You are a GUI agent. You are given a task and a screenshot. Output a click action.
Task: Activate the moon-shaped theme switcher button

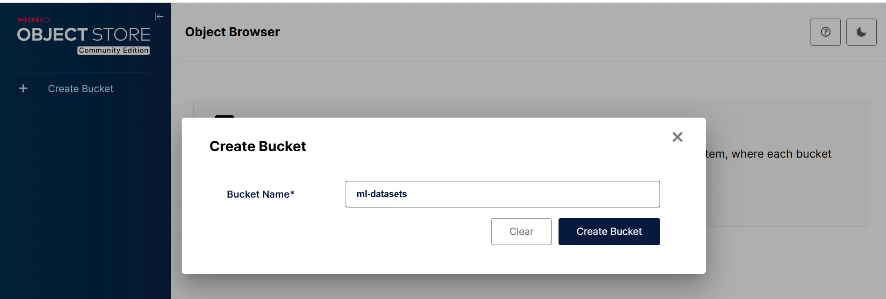tap(861, 32)
